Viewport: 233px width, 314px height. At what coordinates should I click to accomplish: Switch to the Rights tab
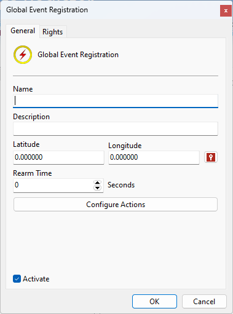(53, 32)
